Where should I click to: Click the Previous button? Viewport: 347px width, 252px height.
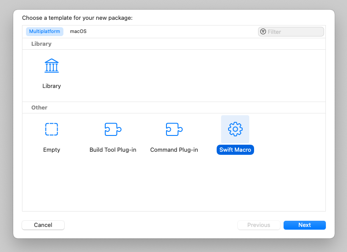pyautogui.click(x=258, y=225)
